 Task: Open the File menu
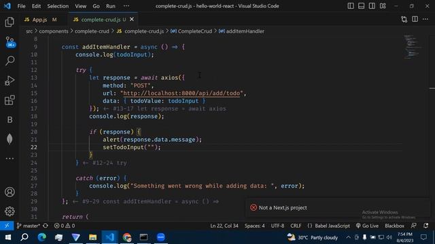[x=21, y=6]
